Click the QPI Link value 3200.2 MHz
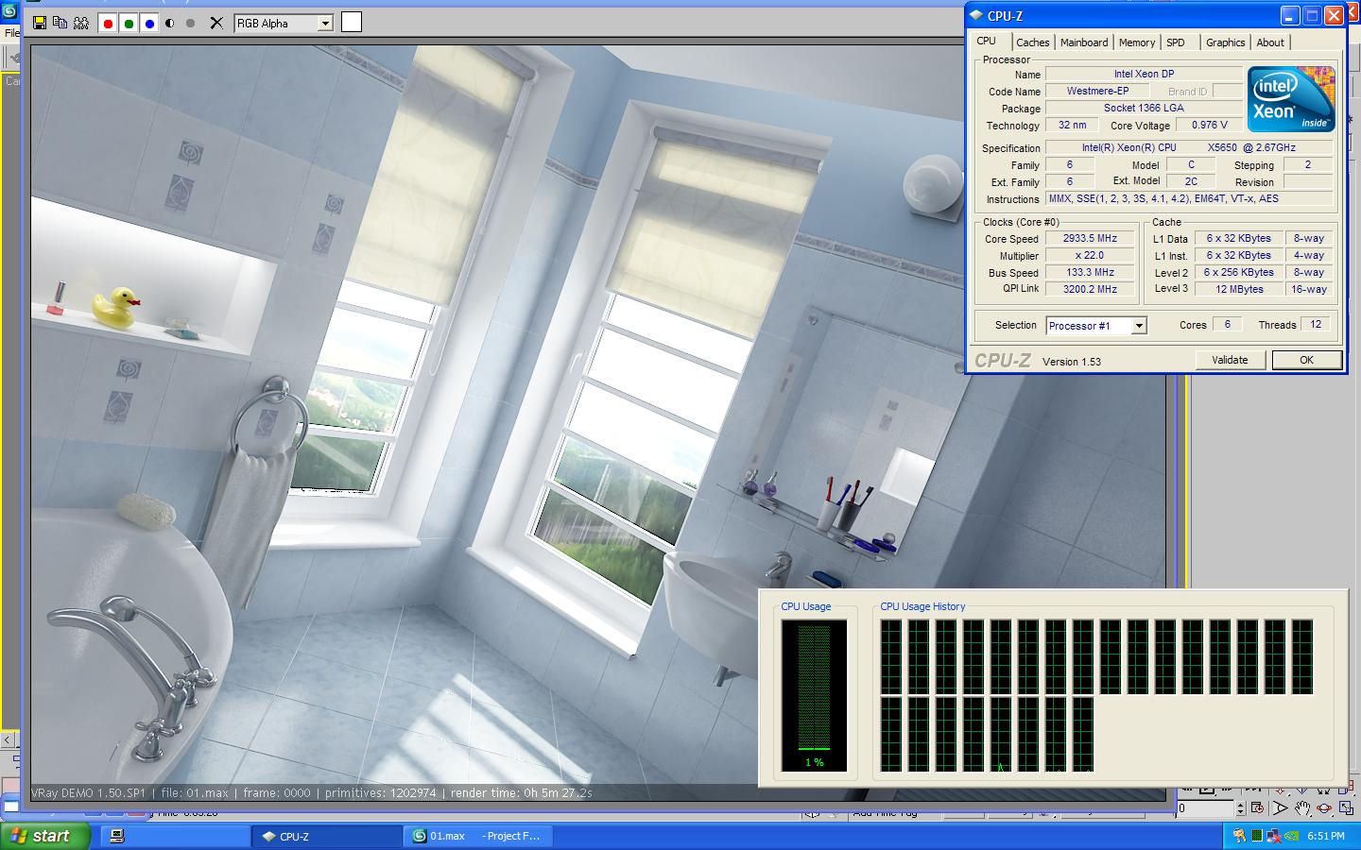This screenshot has height=850, width=1361. (1090, 290)
